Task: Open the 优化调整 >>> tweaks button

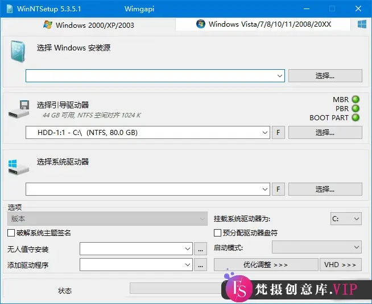Action: (266, 264)
